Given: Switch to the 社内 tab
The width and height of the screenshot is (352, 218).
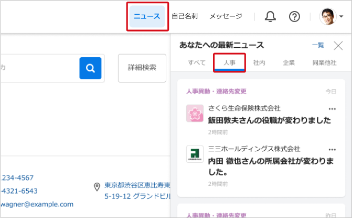Looking at the screenshot, I should click(x=259, y=63).
